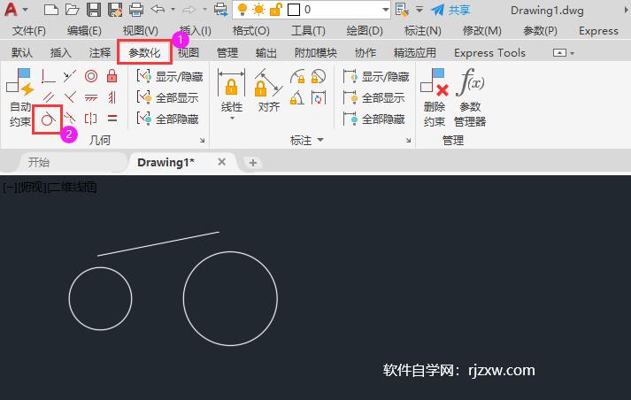Click the 共享 share button
The width and height of the screenshot is (631, 400).
coord(450,9)
